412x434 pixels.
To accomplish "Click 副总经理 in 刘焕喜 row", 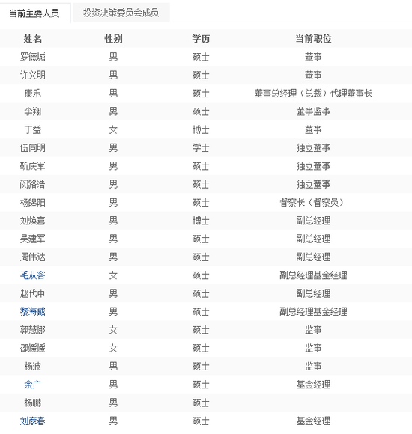I will pos(313,221).
